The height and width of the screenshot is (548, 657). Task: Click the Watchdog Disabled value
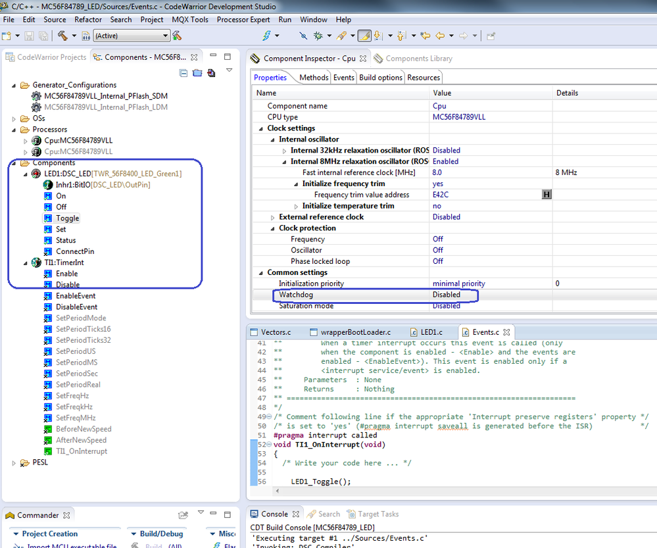[447, 295]
